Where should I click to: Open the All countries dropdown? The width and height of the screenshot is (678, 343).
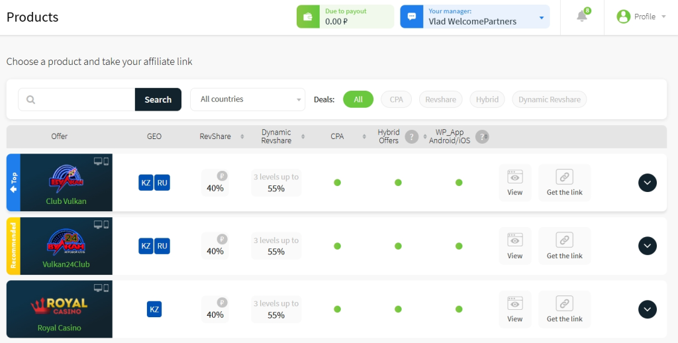click(x=248, y=99)
